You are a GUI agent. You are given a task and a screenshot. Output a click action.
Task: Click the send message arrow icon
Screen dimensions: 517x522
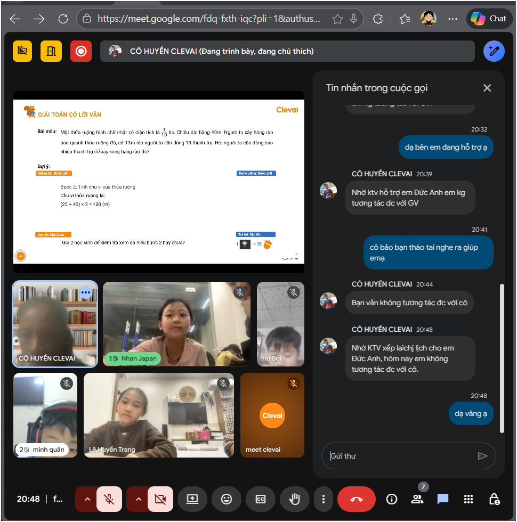pos(482,456)
